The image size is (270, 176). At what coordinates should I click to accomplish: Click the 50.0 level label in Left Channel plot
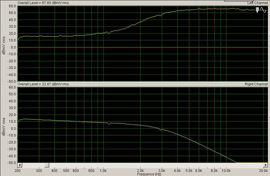13,13
